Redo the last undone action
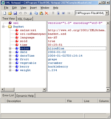The height and width of the screenshot is (119, 111). coord(26,13)
